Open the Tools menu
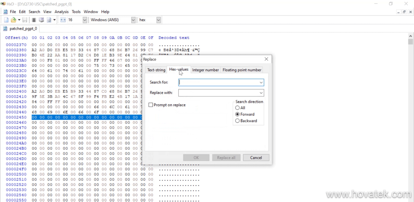 pyautogui.click(x=76, y=12)
